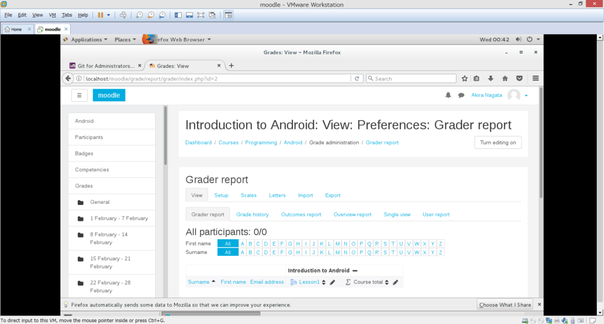Open the General section folder
Screen dimensions: 604x324
point(111,202)
